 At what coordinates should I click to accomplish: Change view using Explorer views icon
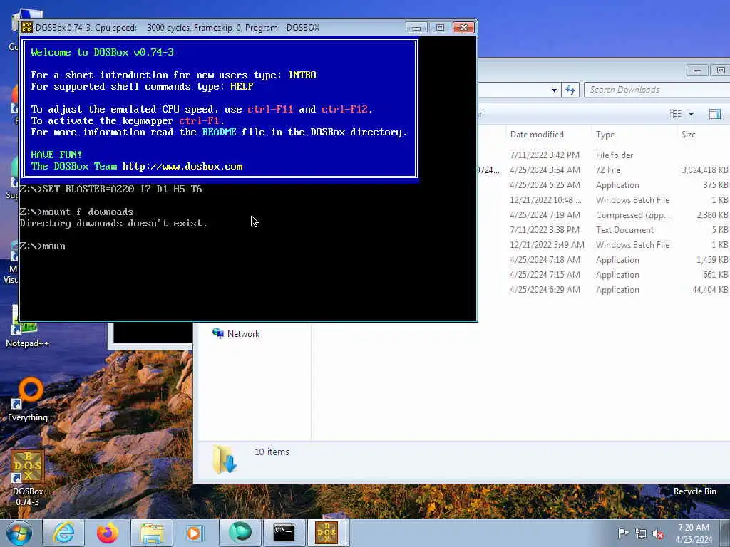pyautogui.click(x=676, y=114)
